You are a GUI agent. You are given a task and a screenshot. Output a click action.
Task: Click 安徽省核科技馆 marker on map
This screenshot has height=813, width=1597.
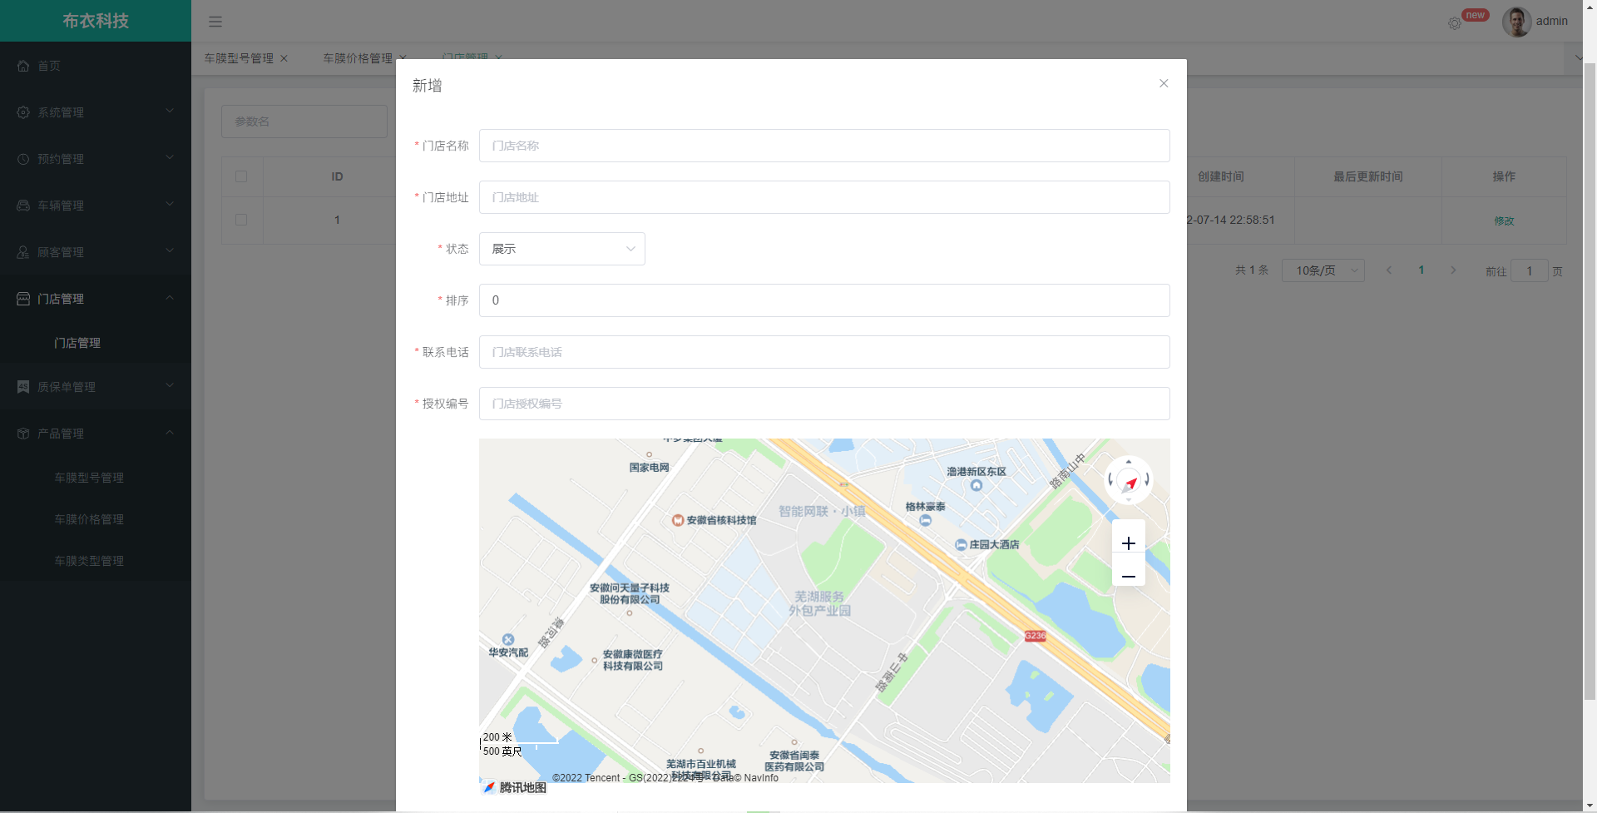[x=678, y=520]
